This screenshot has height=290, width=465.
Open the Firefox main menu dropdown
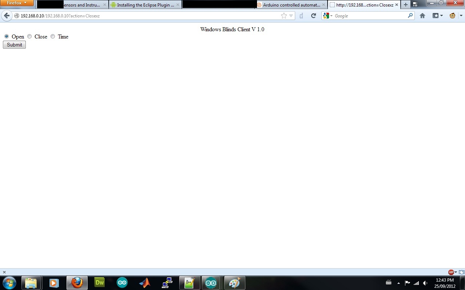point(17,3)
